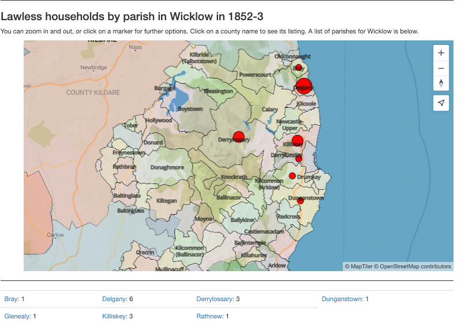457x330 pixels.
Task: Click the red marker near Dunganstown
Action: click(x=300, y=201)
